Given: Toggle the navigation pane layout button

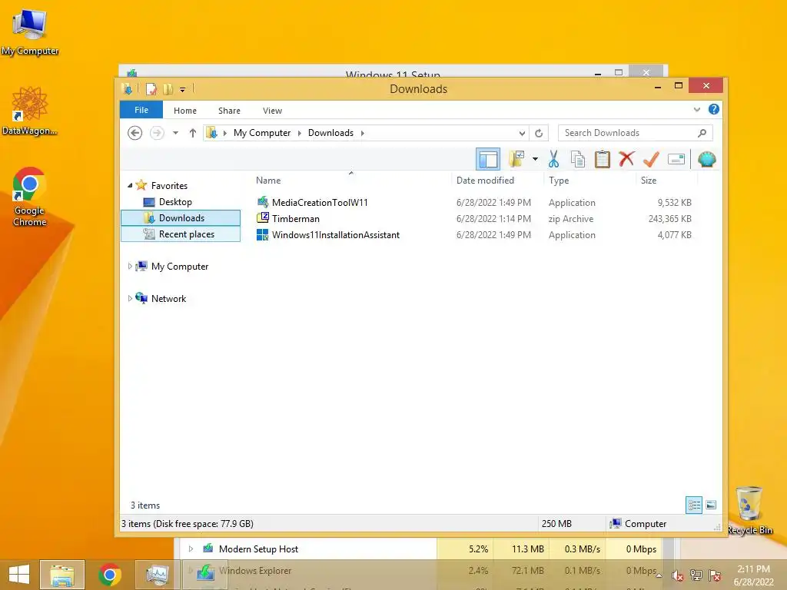Looking at the screenshot, I should pos(488,160).
